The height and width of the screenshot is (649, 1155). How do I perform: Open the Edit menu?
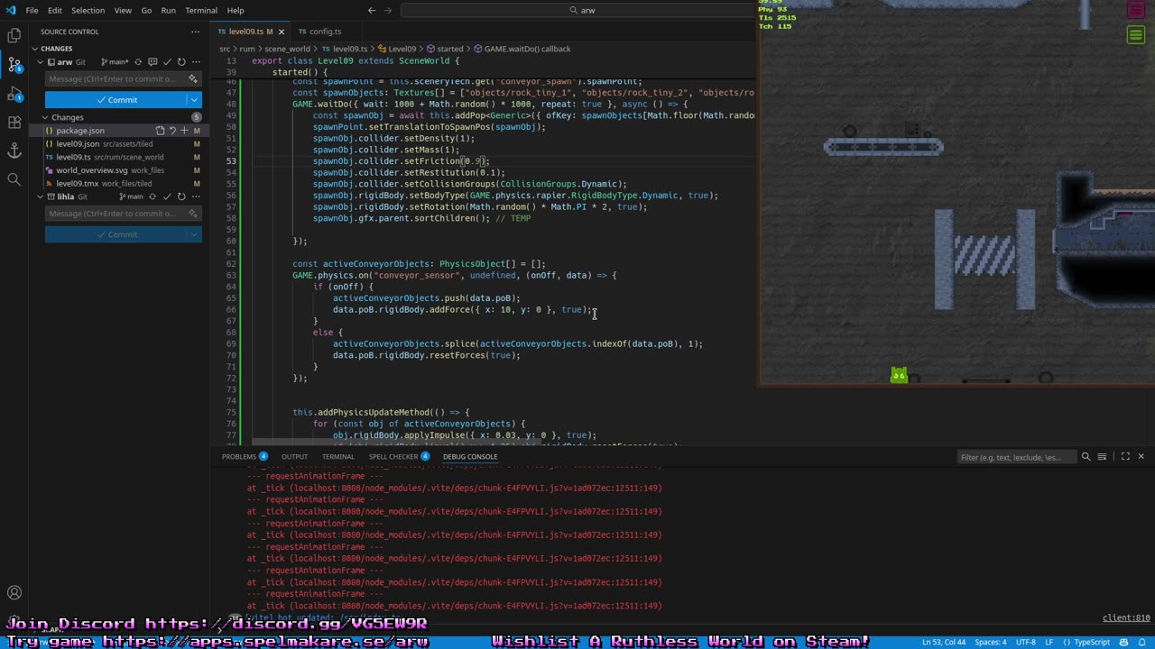55,10
